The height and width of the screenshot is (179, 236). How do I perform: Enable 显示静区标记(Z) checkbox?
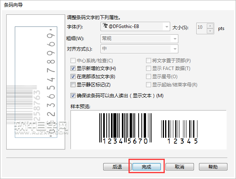[73, 85]
